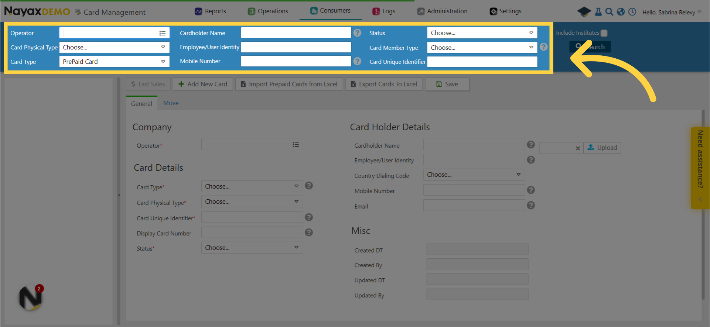Click the Last Sales button
The width and height of the screenshot is (710, 327).
tap(148, 84)
